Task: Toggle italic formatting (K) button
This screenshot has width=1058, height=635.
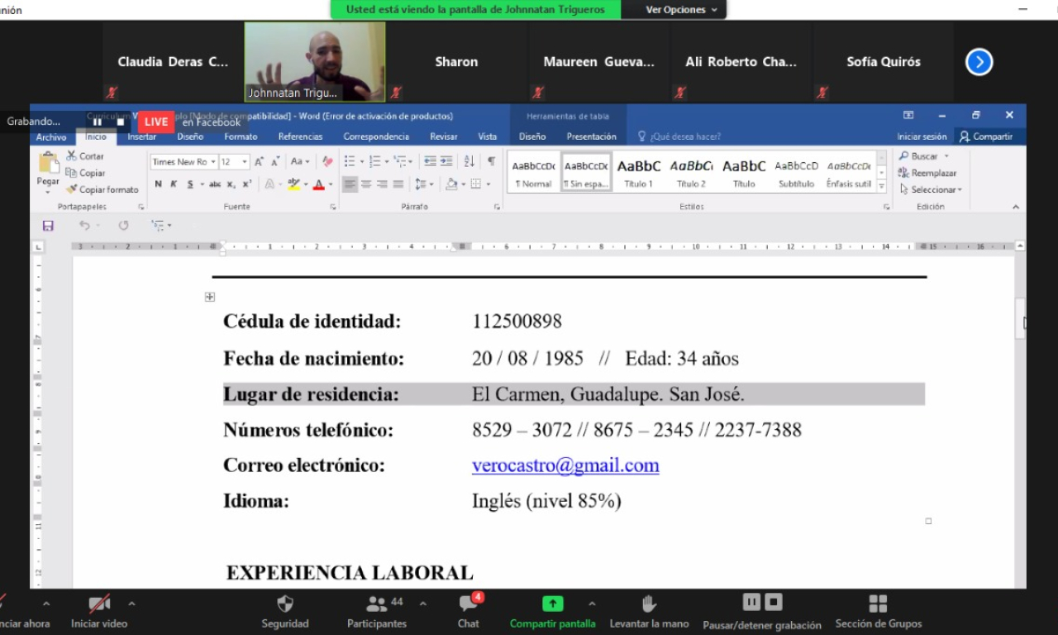Action: point(174,184)
